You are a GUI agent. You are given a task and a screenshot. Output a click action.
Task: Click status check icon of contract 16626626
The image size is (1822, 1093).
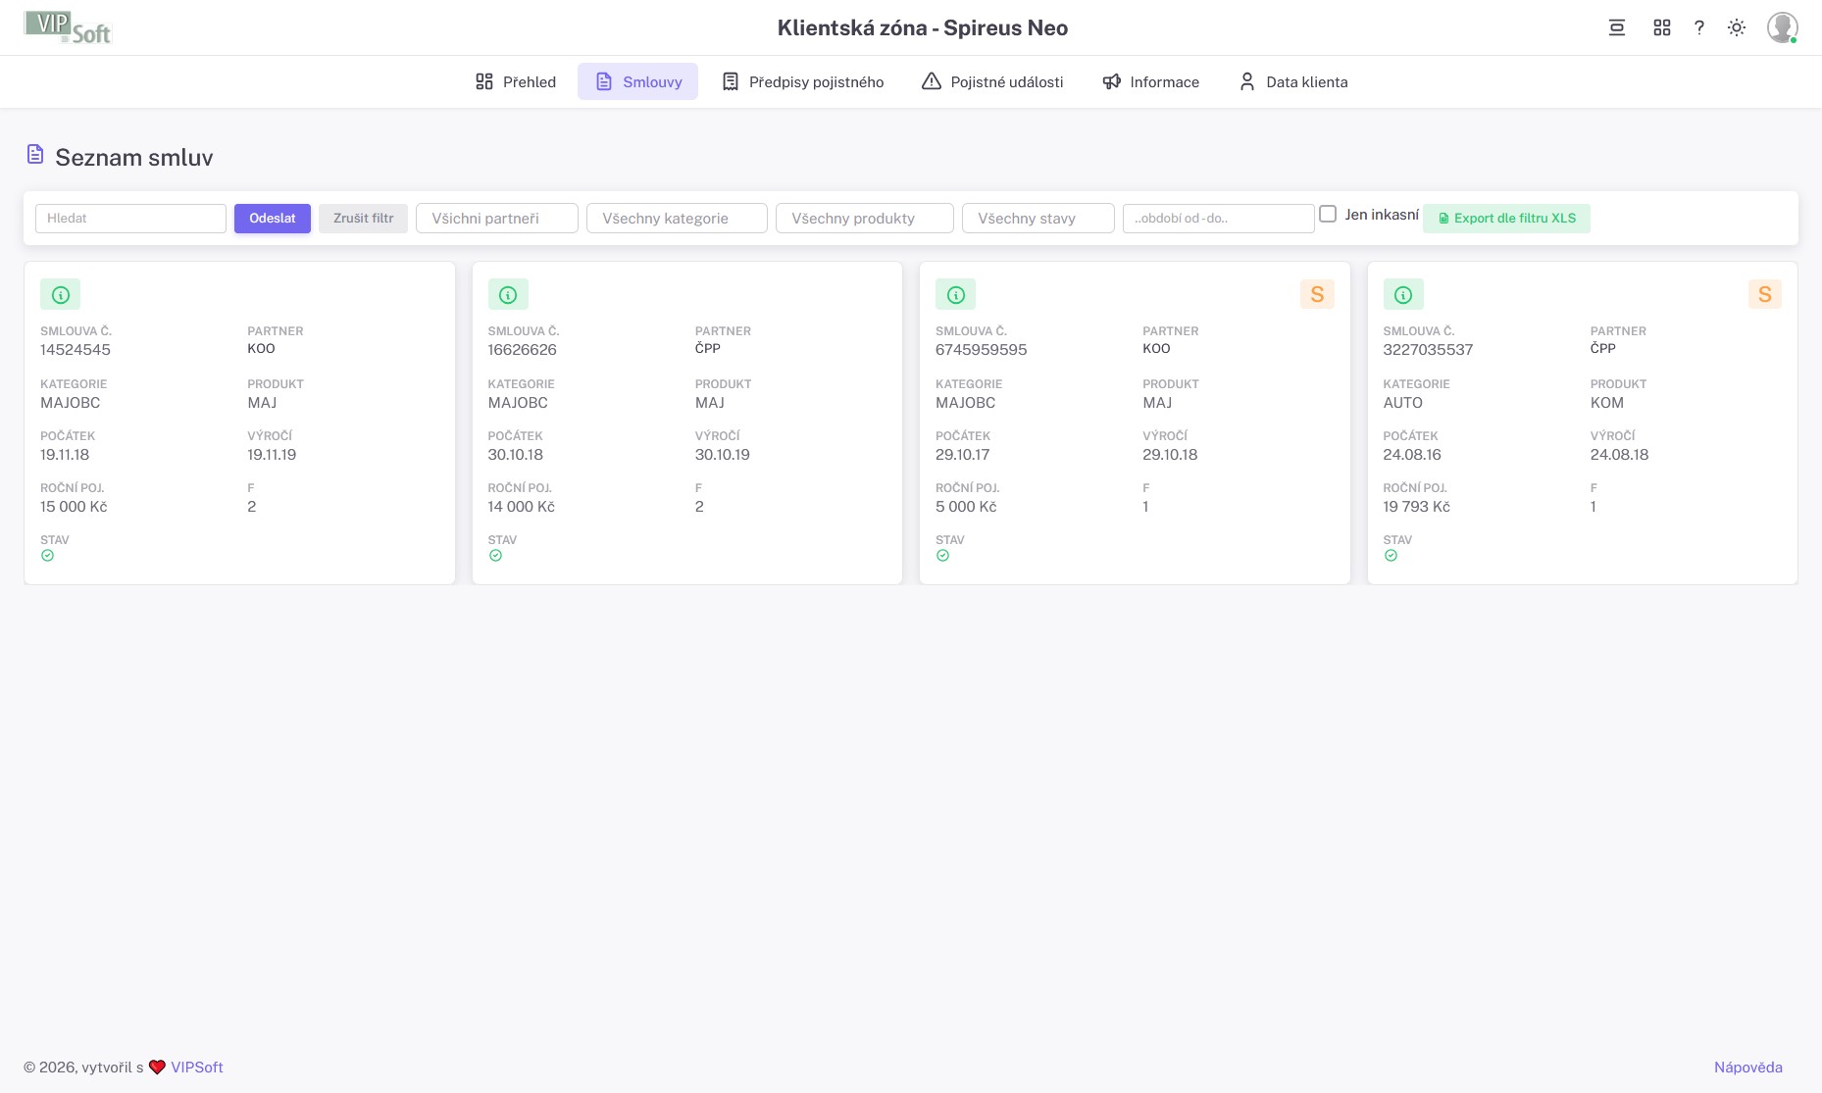point(495,556)
